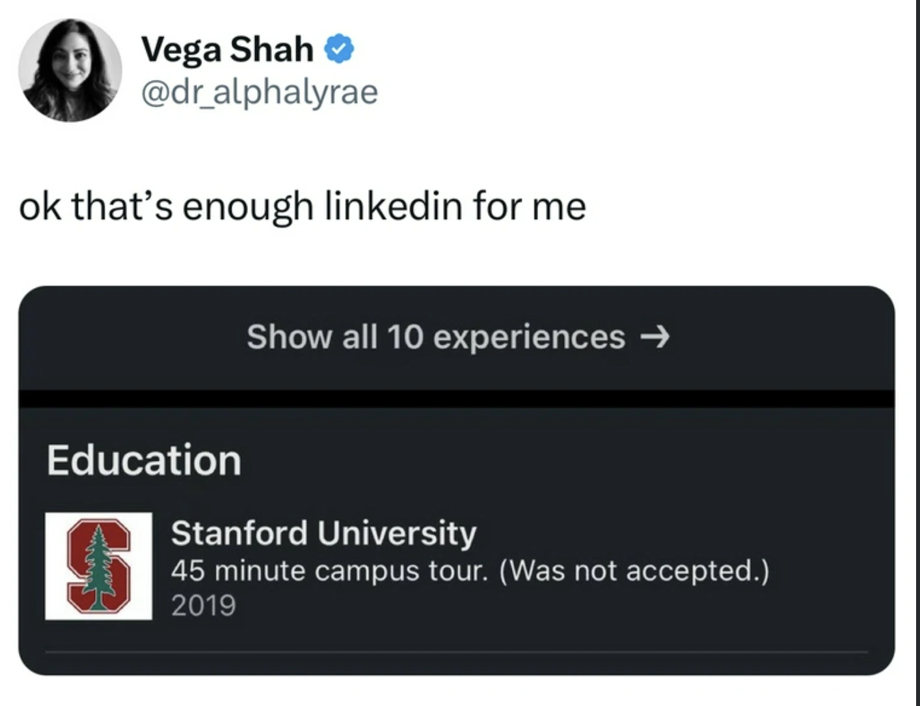This screenshot has height=706, width=920.
Task: Click the divider bar below the experiences row
Action: click(x=459, y=396)
